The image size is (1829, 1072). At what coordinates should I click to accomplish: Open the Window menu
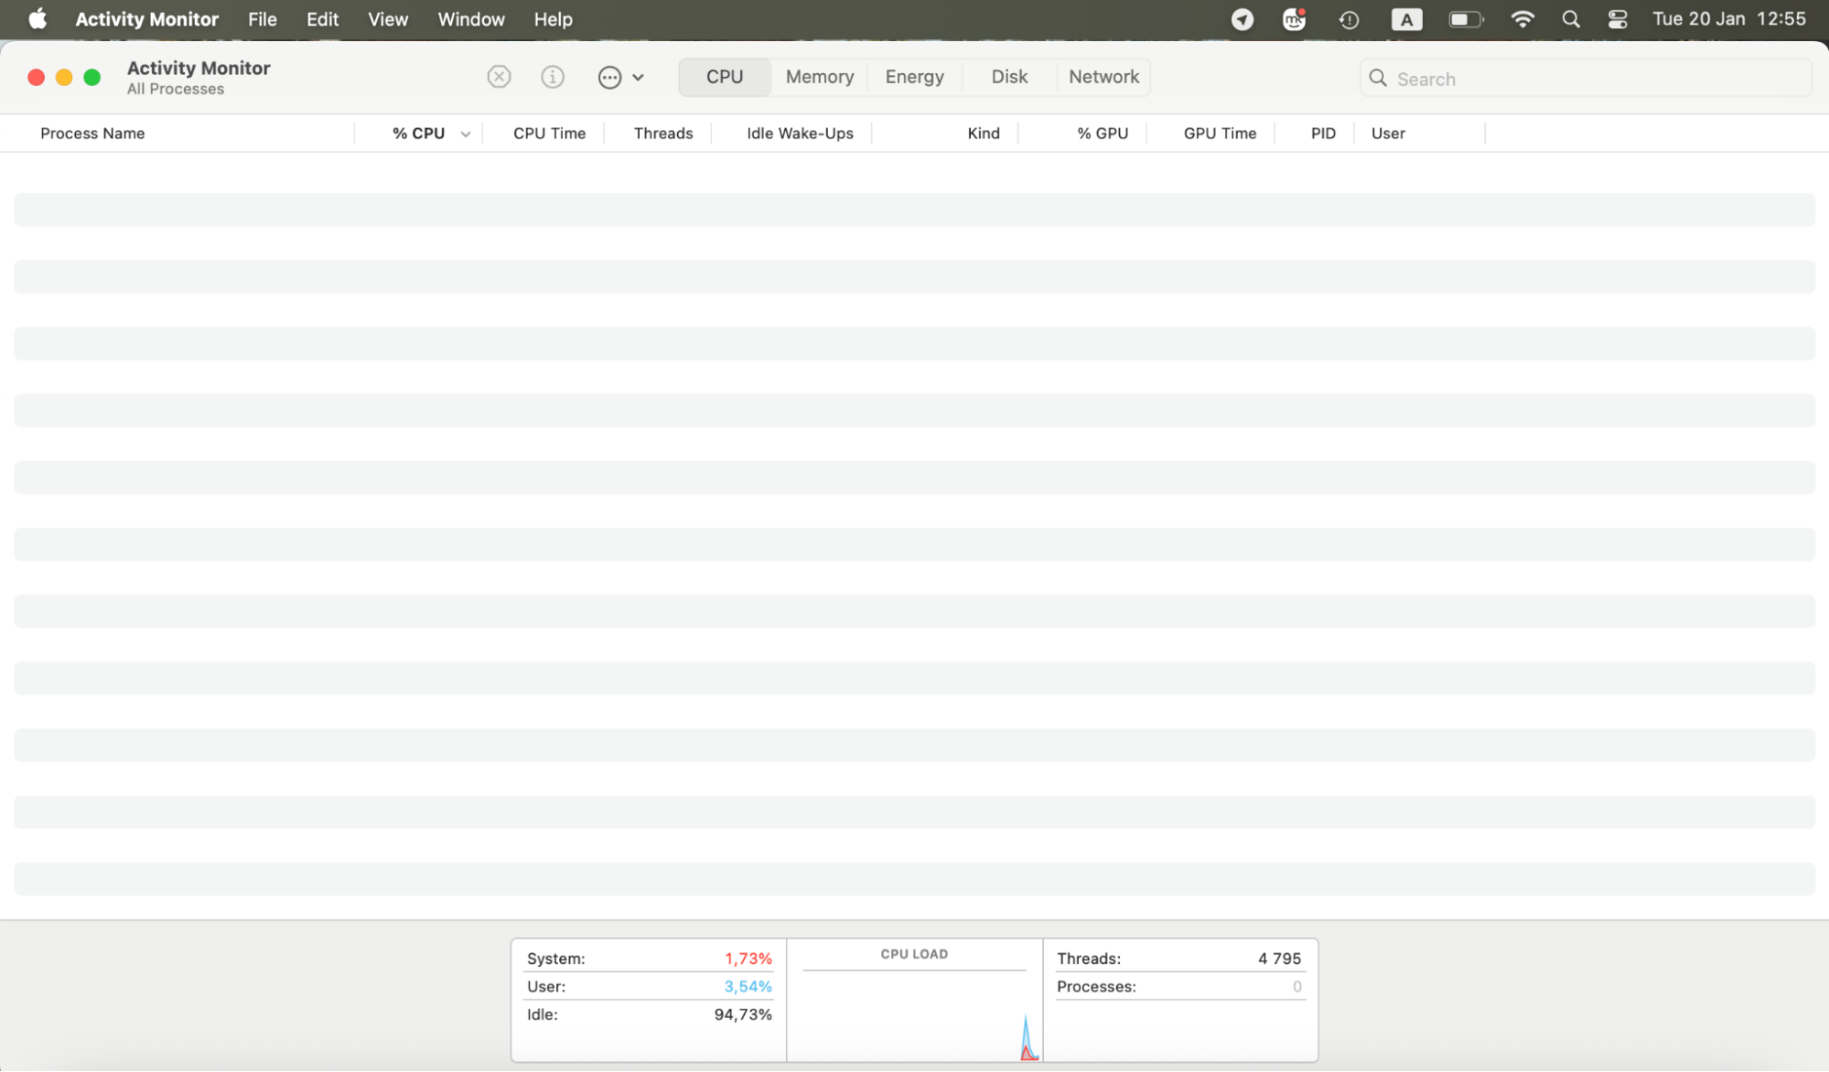click(x=470, y=18)
